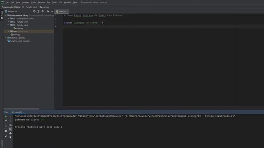The image size is (264, 148).
Task: Collapse the Programador Viking root folder
Action: (5, 15)
